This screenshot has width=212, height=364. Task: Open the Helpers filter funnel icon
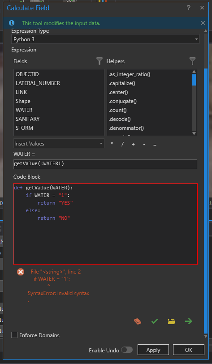point(192,61)
